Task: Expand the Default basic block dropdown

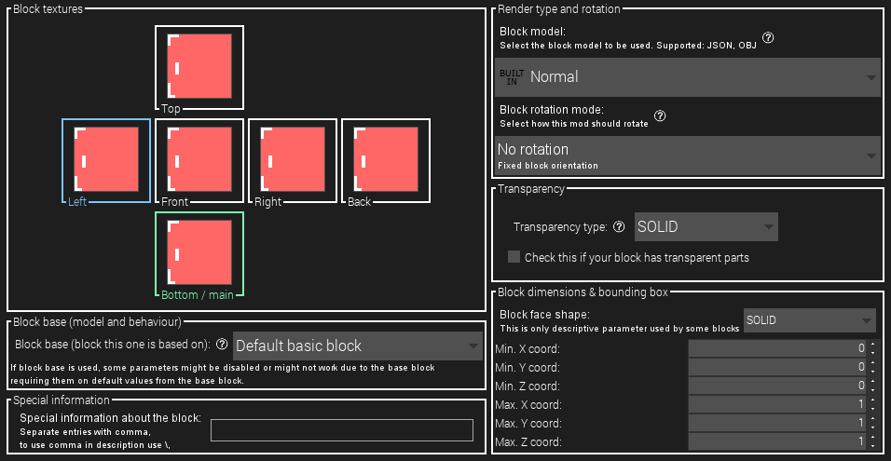Action: [357, 346]
